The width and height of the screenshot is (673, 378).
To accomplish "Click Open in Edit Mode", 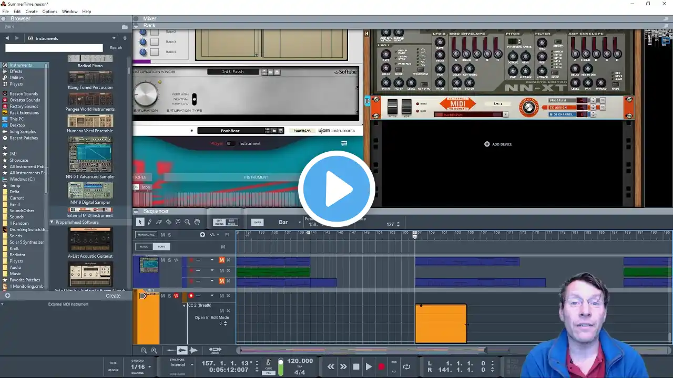I will (212, 318).
